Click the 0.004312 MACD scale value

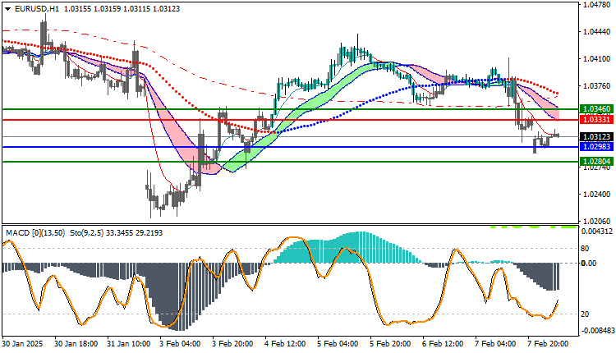point(597,232)
